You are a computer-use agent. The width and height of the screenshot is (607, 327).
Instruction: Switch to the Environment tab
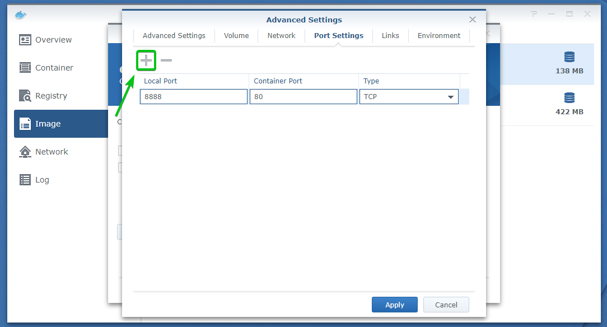[439, 35]
